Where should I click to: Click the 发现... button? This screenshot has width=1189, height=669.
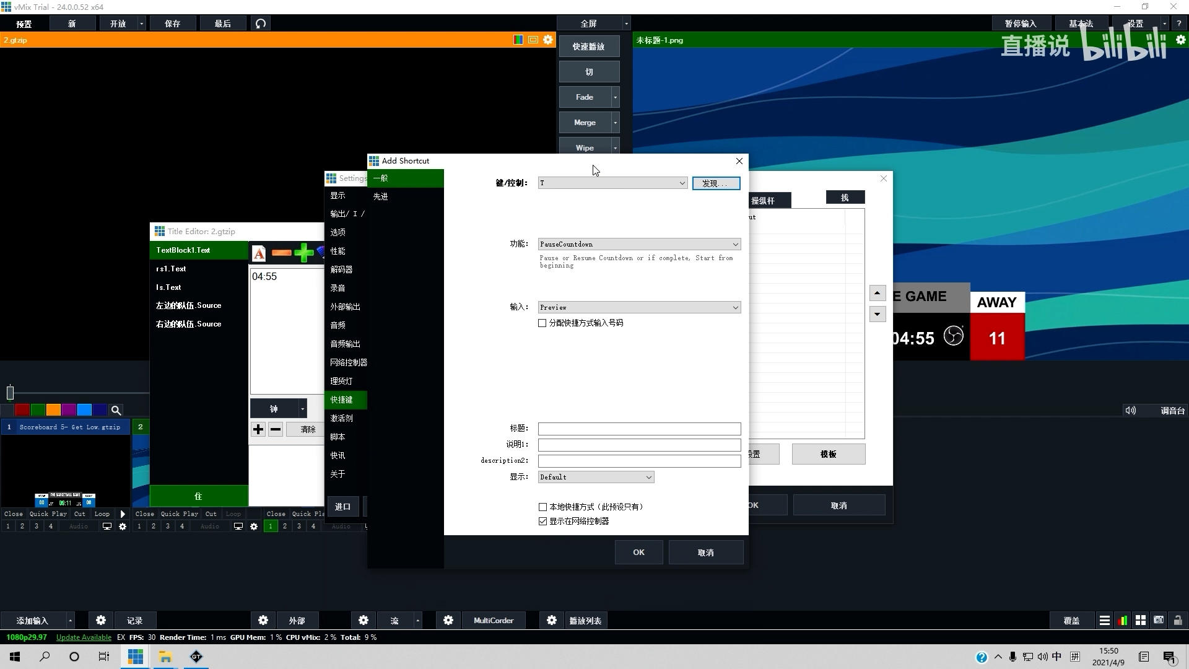(716, 183)
